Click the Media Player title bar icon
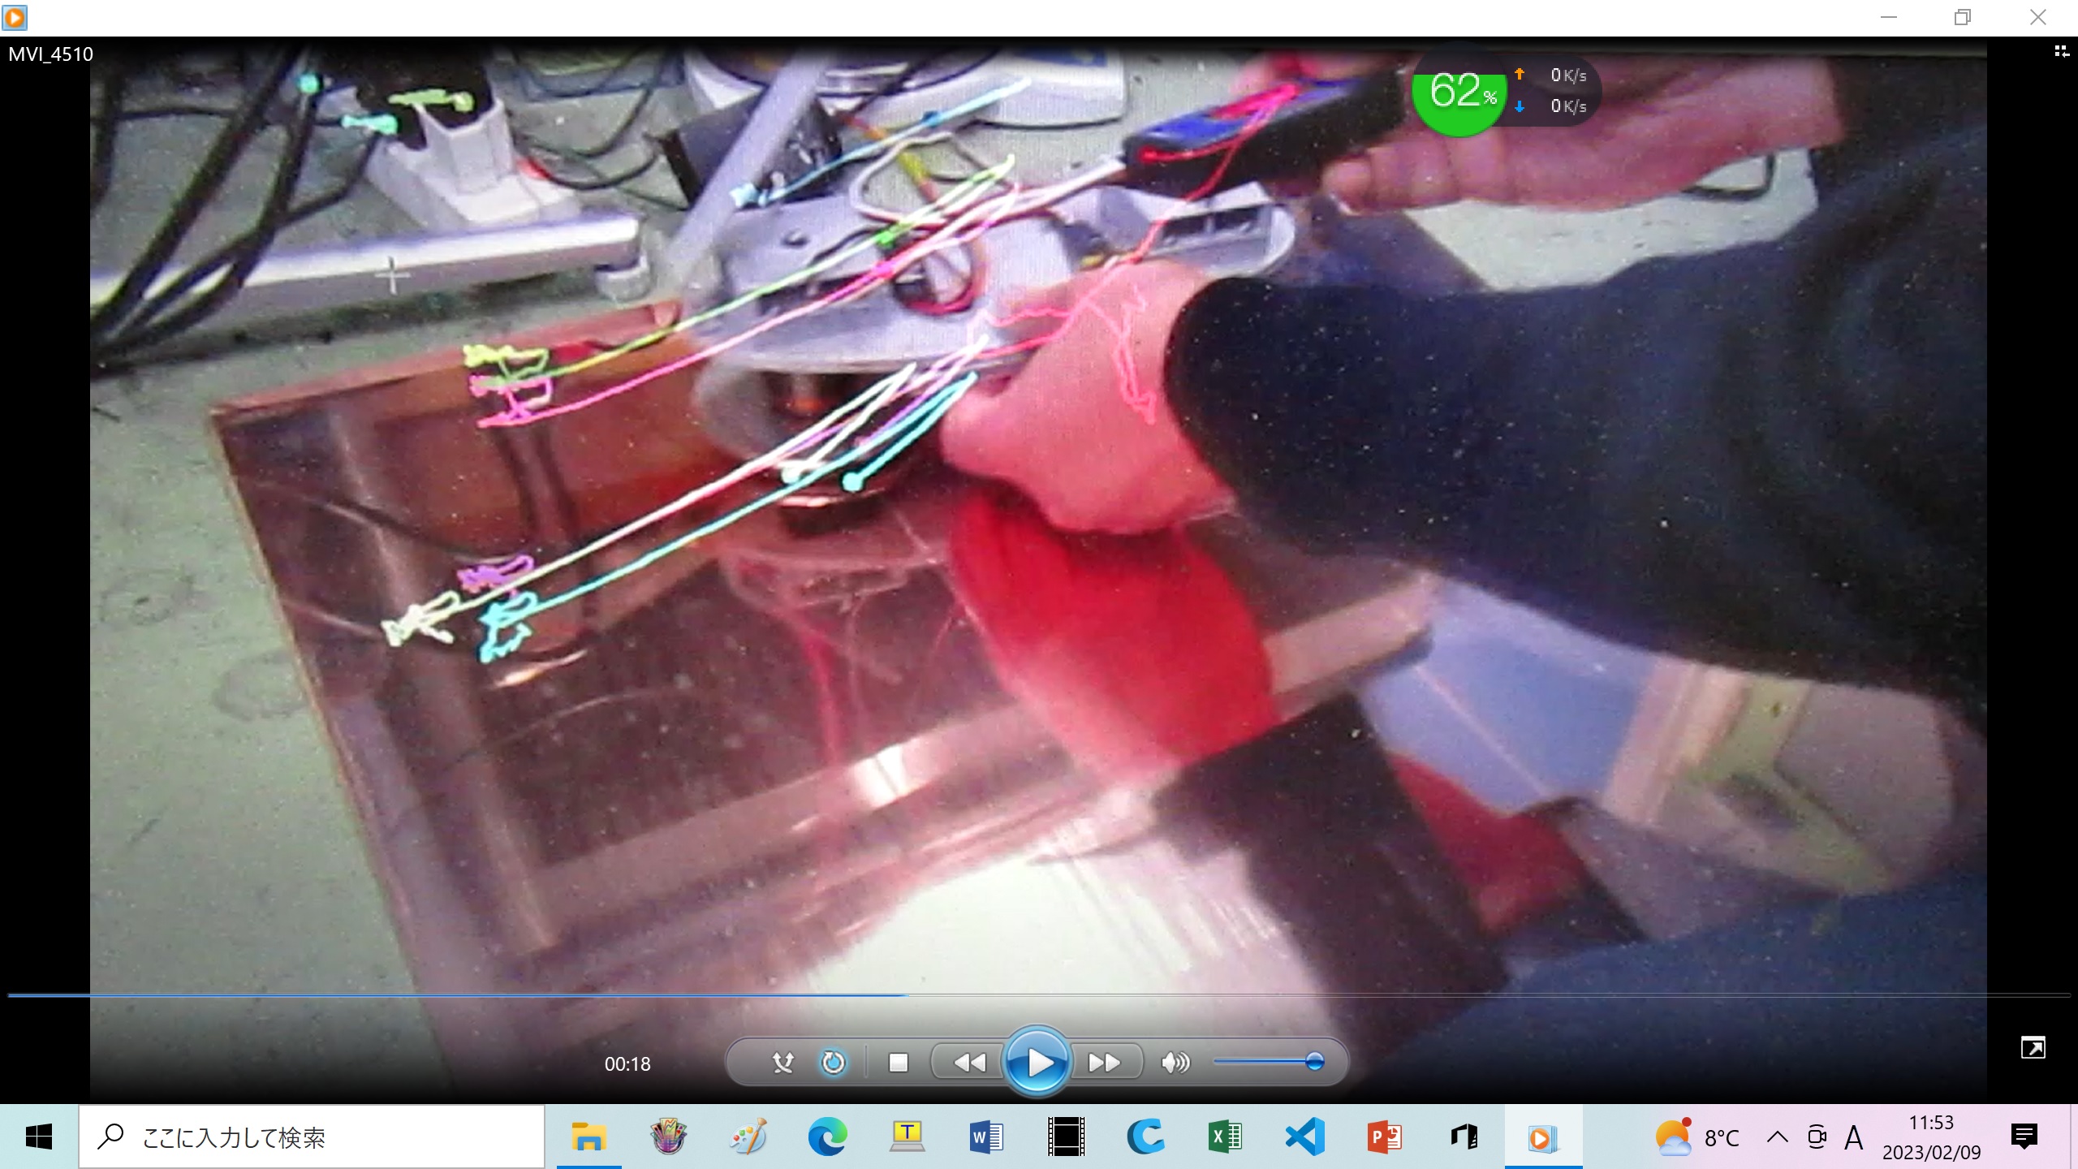The image size is (2078, 1169). [x=15, y=17]
